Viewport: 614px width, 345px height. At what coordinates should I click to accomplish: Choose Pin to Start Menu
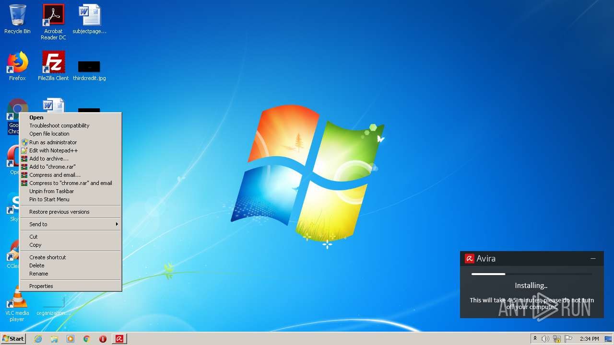(71, 199)
